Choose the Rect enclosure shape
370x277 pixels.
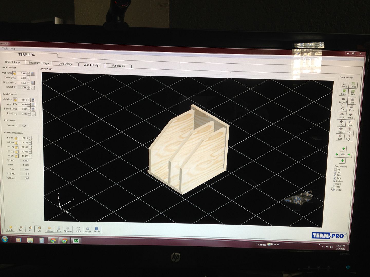[21, 229]
